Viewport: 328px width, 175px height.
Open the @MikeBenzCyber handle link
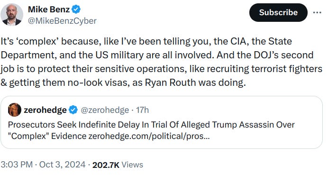(x=62, y=21)
